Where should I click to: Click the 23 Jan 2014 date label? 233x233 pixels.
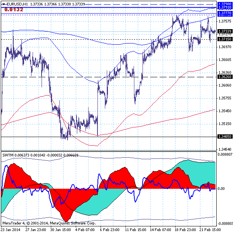10,230
